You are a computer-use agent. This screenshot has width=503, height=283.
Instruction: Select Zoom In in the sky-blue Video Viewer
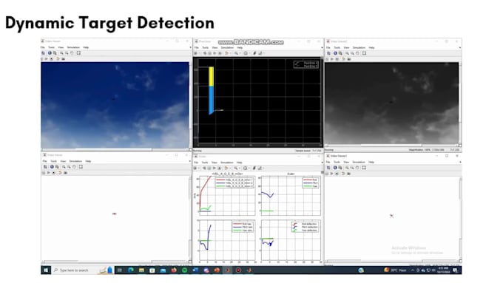pyautogui.click(x=61, y=53)
